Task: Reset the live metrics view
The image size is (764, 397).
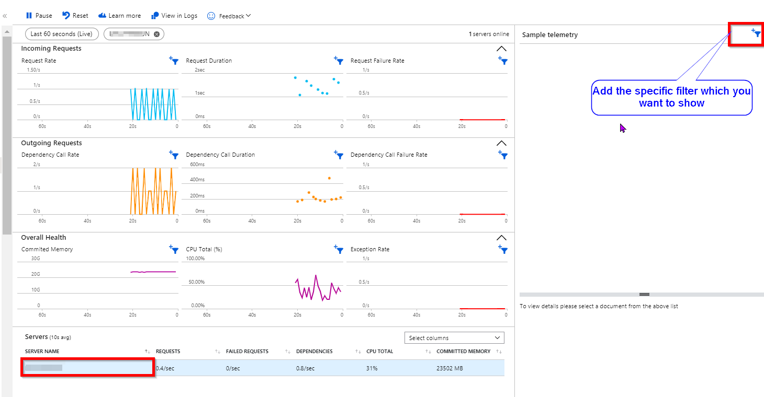Action: pos(75,16)
